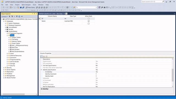This screenshot has height=99, width=176.
Task: Open the Table Designer menu
Action: click(26, 5)
